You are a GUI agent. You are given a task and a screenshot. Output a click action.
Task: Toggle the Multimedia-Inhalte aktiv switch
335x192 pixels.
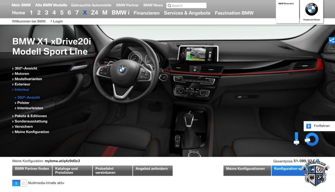[x=20, y=183]
